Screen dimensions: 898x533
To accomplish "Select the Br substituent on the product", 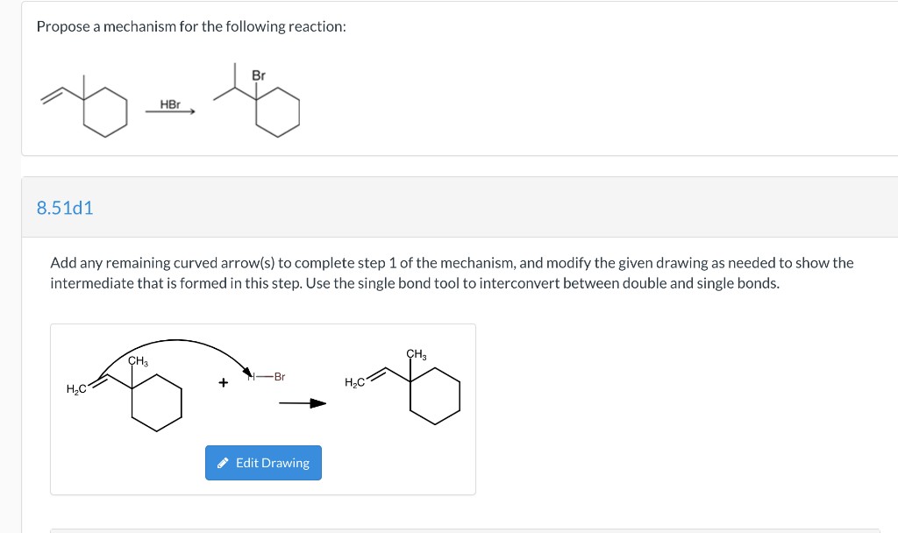I will [257, 75].
